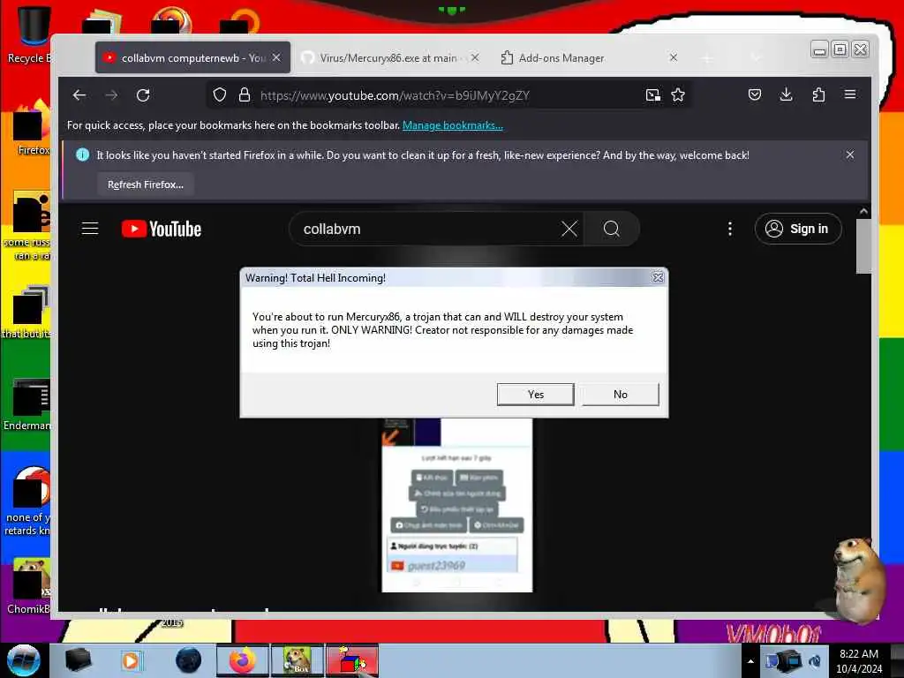
Task: Open the YouTube guide hamburger menu
Action: (x=90, y=229)
